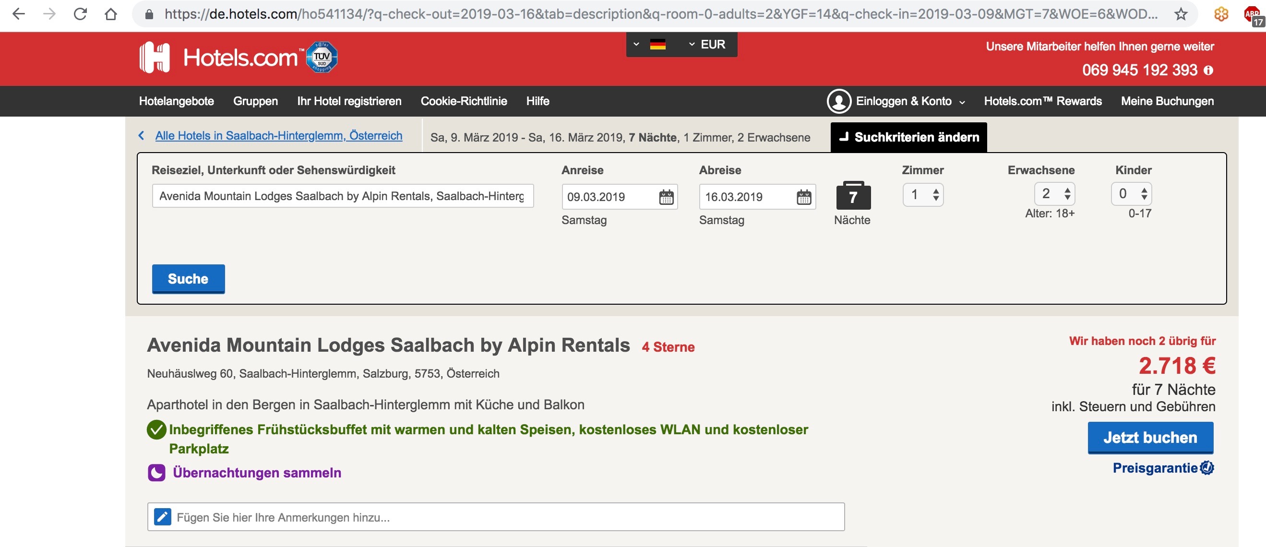Click the back chevron beside Alle Hotels
Screen dimensions: 1266x547
point(142,136)
